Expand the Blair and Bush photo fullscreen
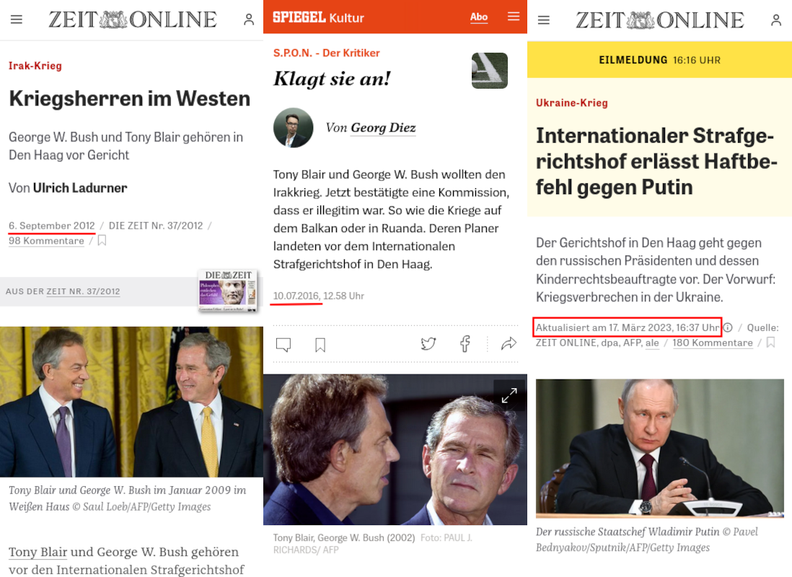This screenshot has height=577, width=792. tap(509, 396)
